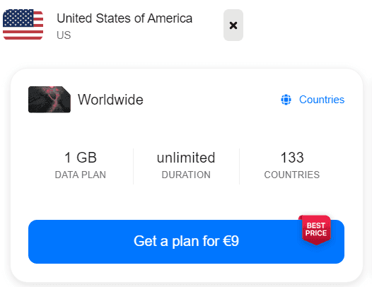Click the blue globe icon
Image resolution: width=372 pixels, height=287 pixels.
click(286, 100)
